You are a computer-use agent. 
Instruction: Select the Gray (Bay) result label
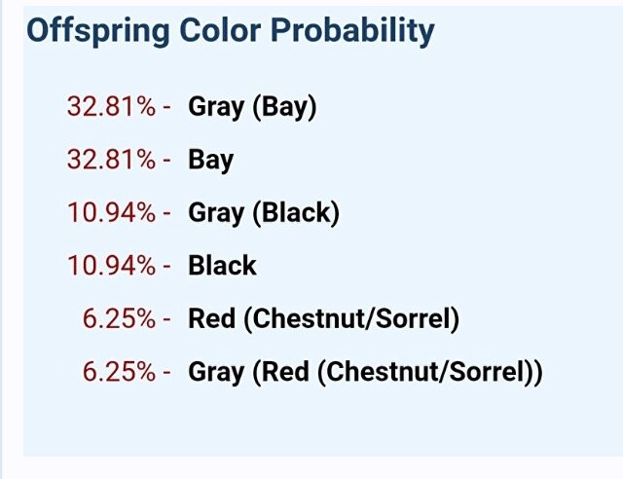tap(252, 107)
